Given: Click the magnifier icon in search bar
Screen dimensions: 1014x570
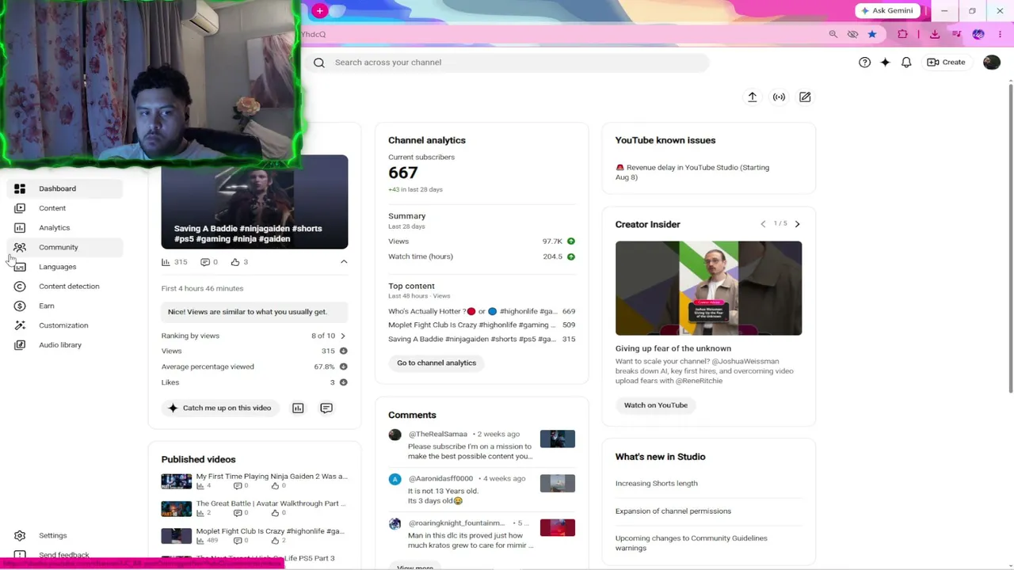Looking at the screenshot, I should [x=319, y=63].
